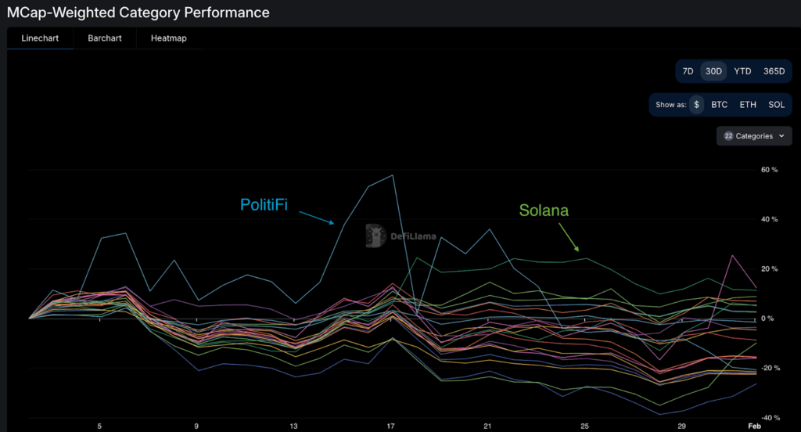Click the 22 categories count badge
Screen dimensions: 801x432
[728, 136]
